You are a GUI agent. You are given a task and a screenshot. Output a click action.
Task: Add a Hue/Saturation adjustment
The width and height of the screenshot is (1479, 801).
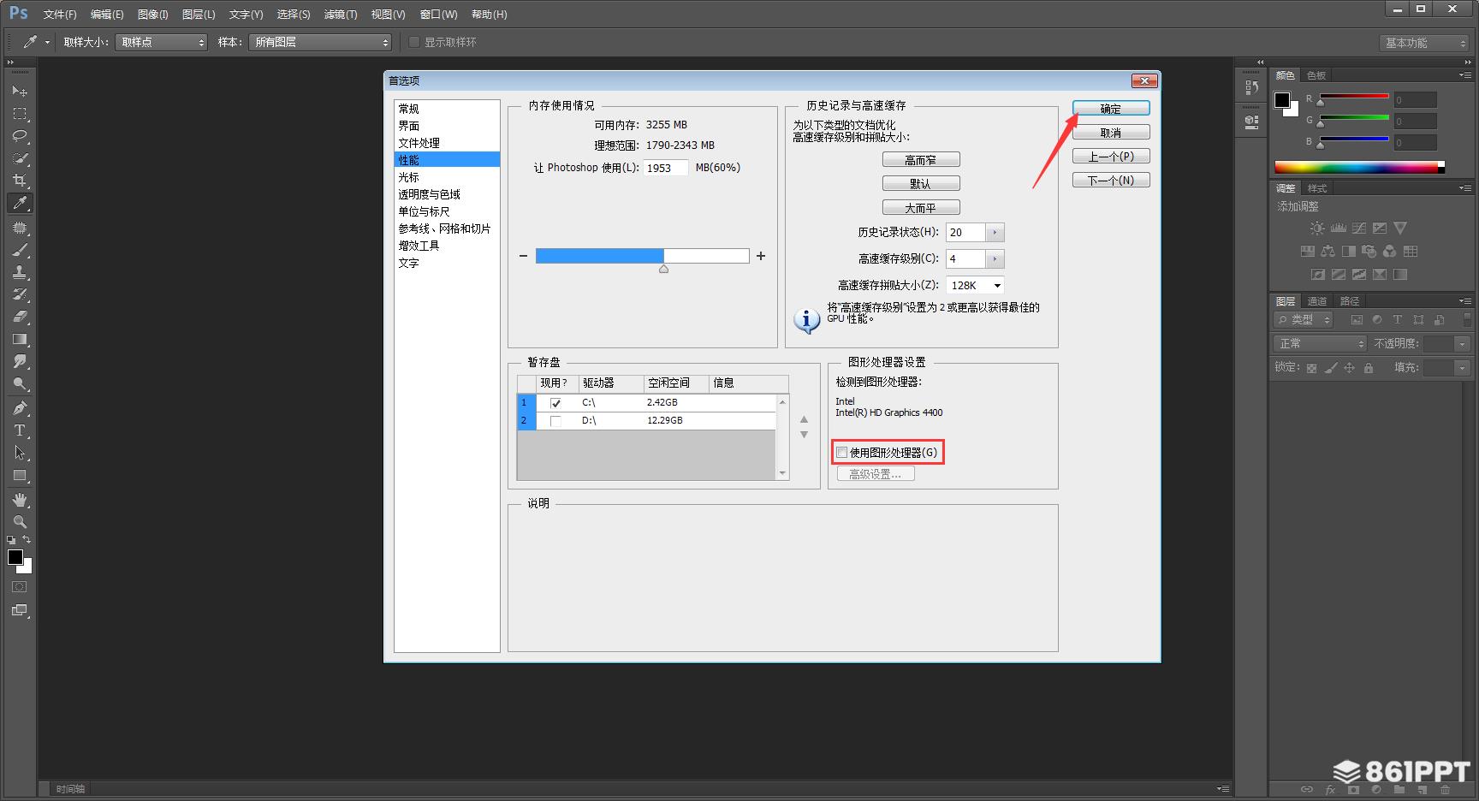pyautogui.click(x=1307, y=252)
